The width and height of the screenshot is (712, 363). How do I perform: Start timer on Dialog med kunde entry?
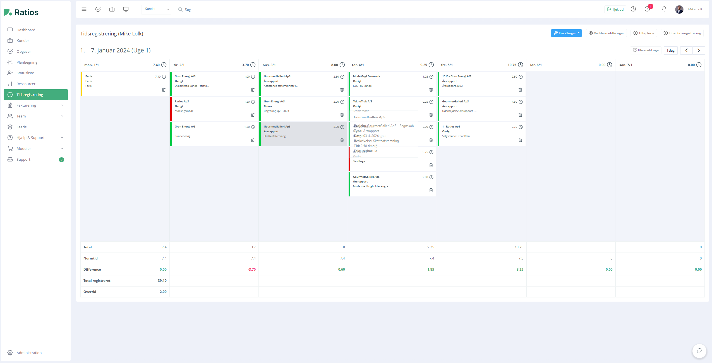coord(253,77)
